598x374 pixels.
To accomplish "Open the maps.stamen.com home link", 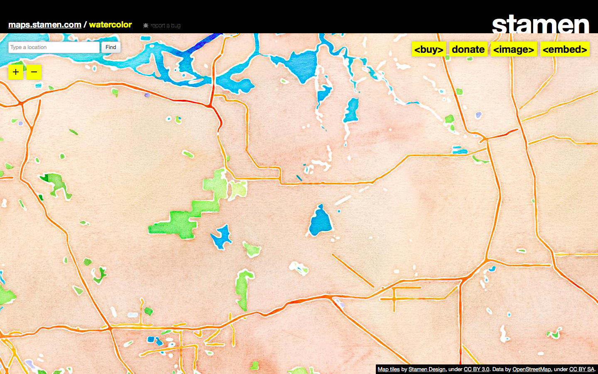I will (45, 25).
